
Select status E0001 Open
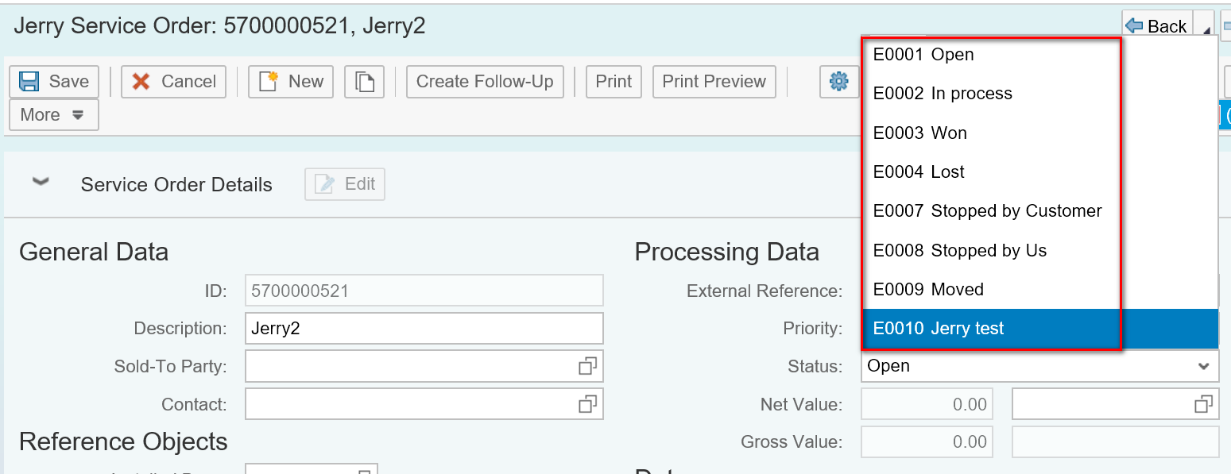(1039, 55)
